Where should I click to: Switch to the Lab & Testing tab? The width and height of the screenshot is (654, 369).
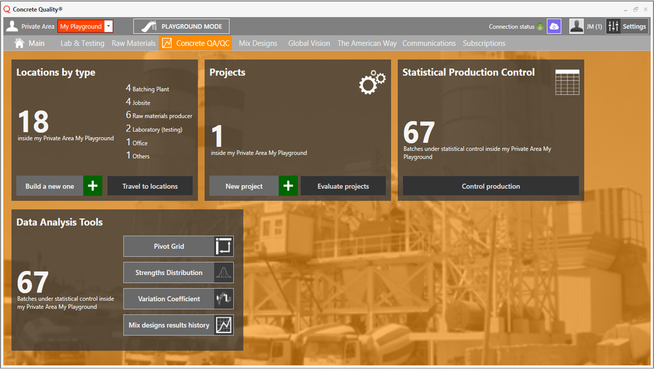[x=82, y=43]
